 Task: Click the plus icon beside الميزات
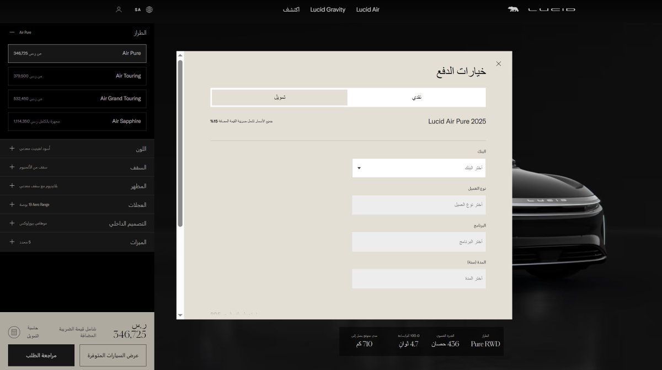click(12, 242)
